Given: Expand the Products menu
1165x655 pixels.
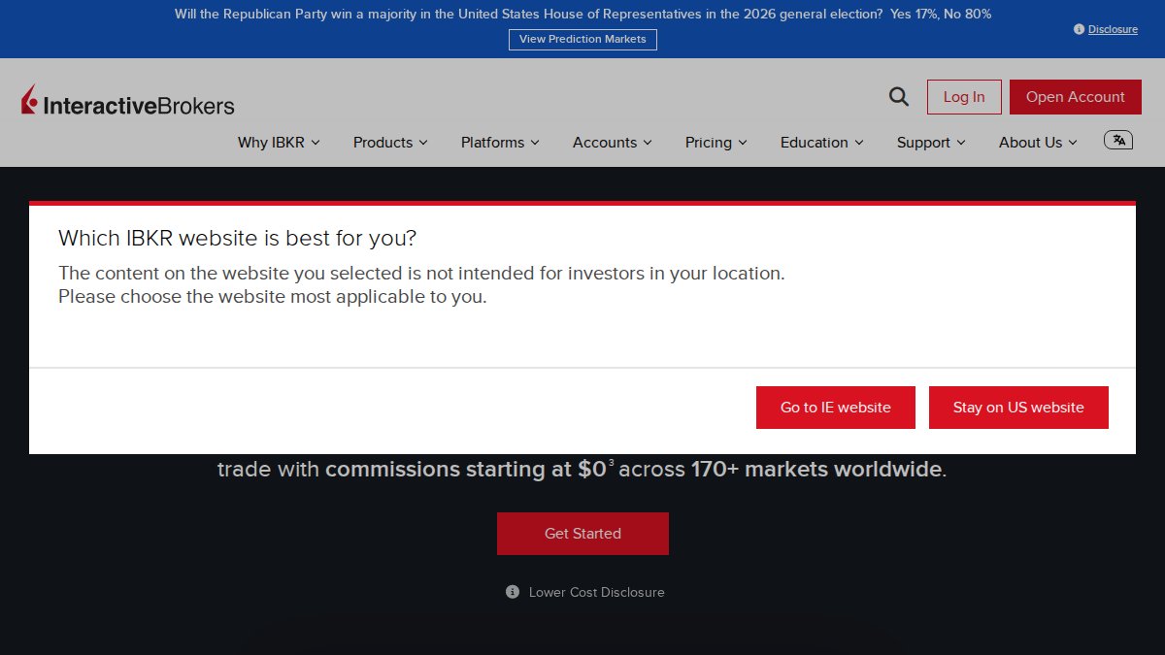Looking at the screenshot, I should tap(390, 142).
